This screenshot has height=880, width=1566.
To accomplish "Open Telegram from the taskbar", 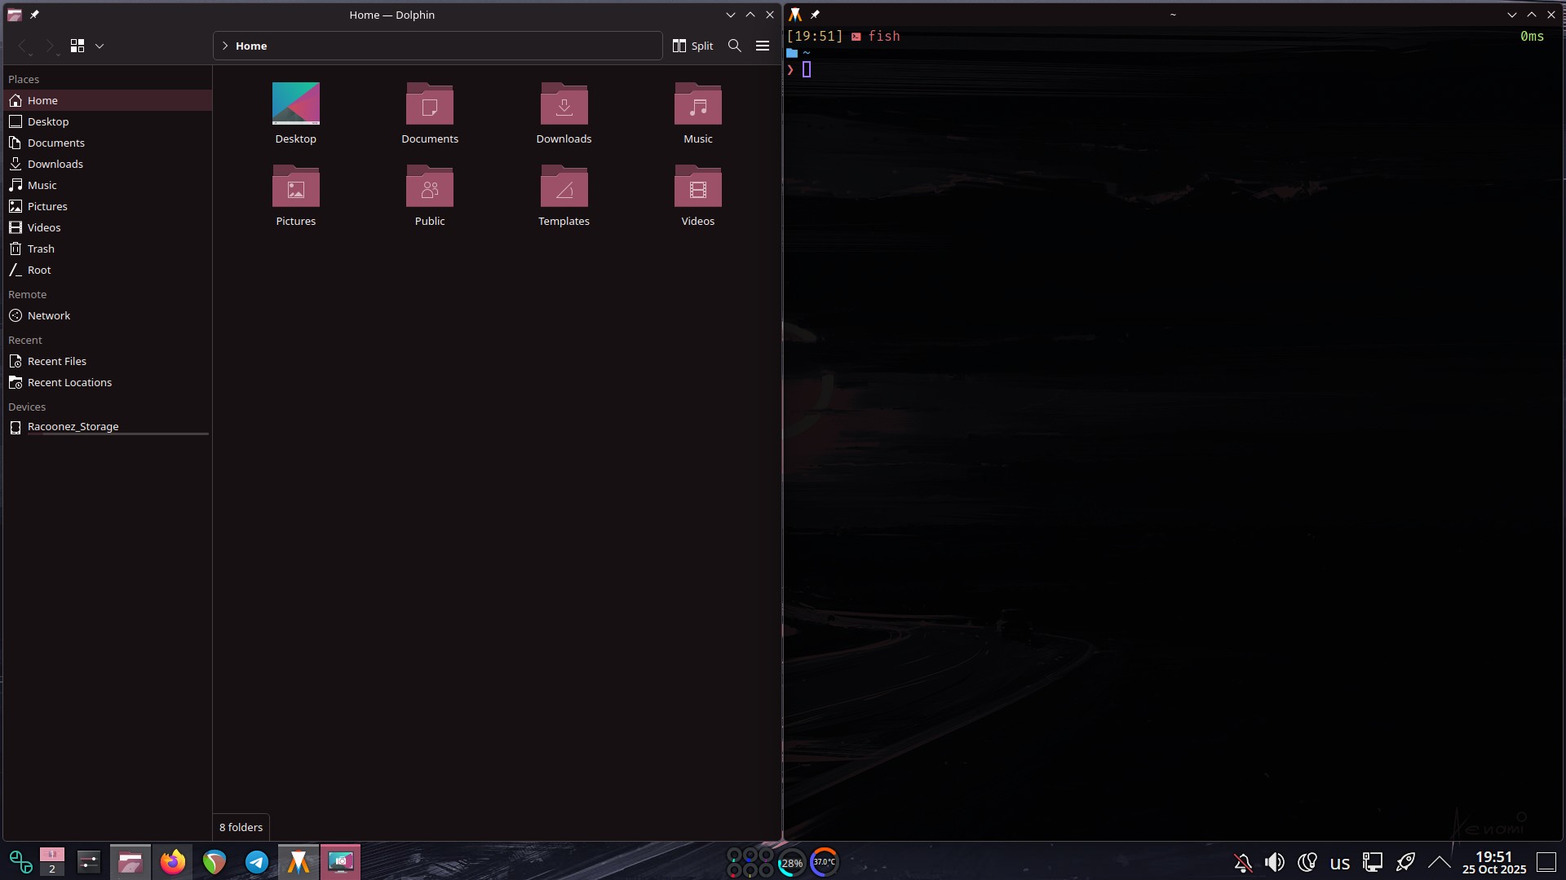I will tap(257, 862).
